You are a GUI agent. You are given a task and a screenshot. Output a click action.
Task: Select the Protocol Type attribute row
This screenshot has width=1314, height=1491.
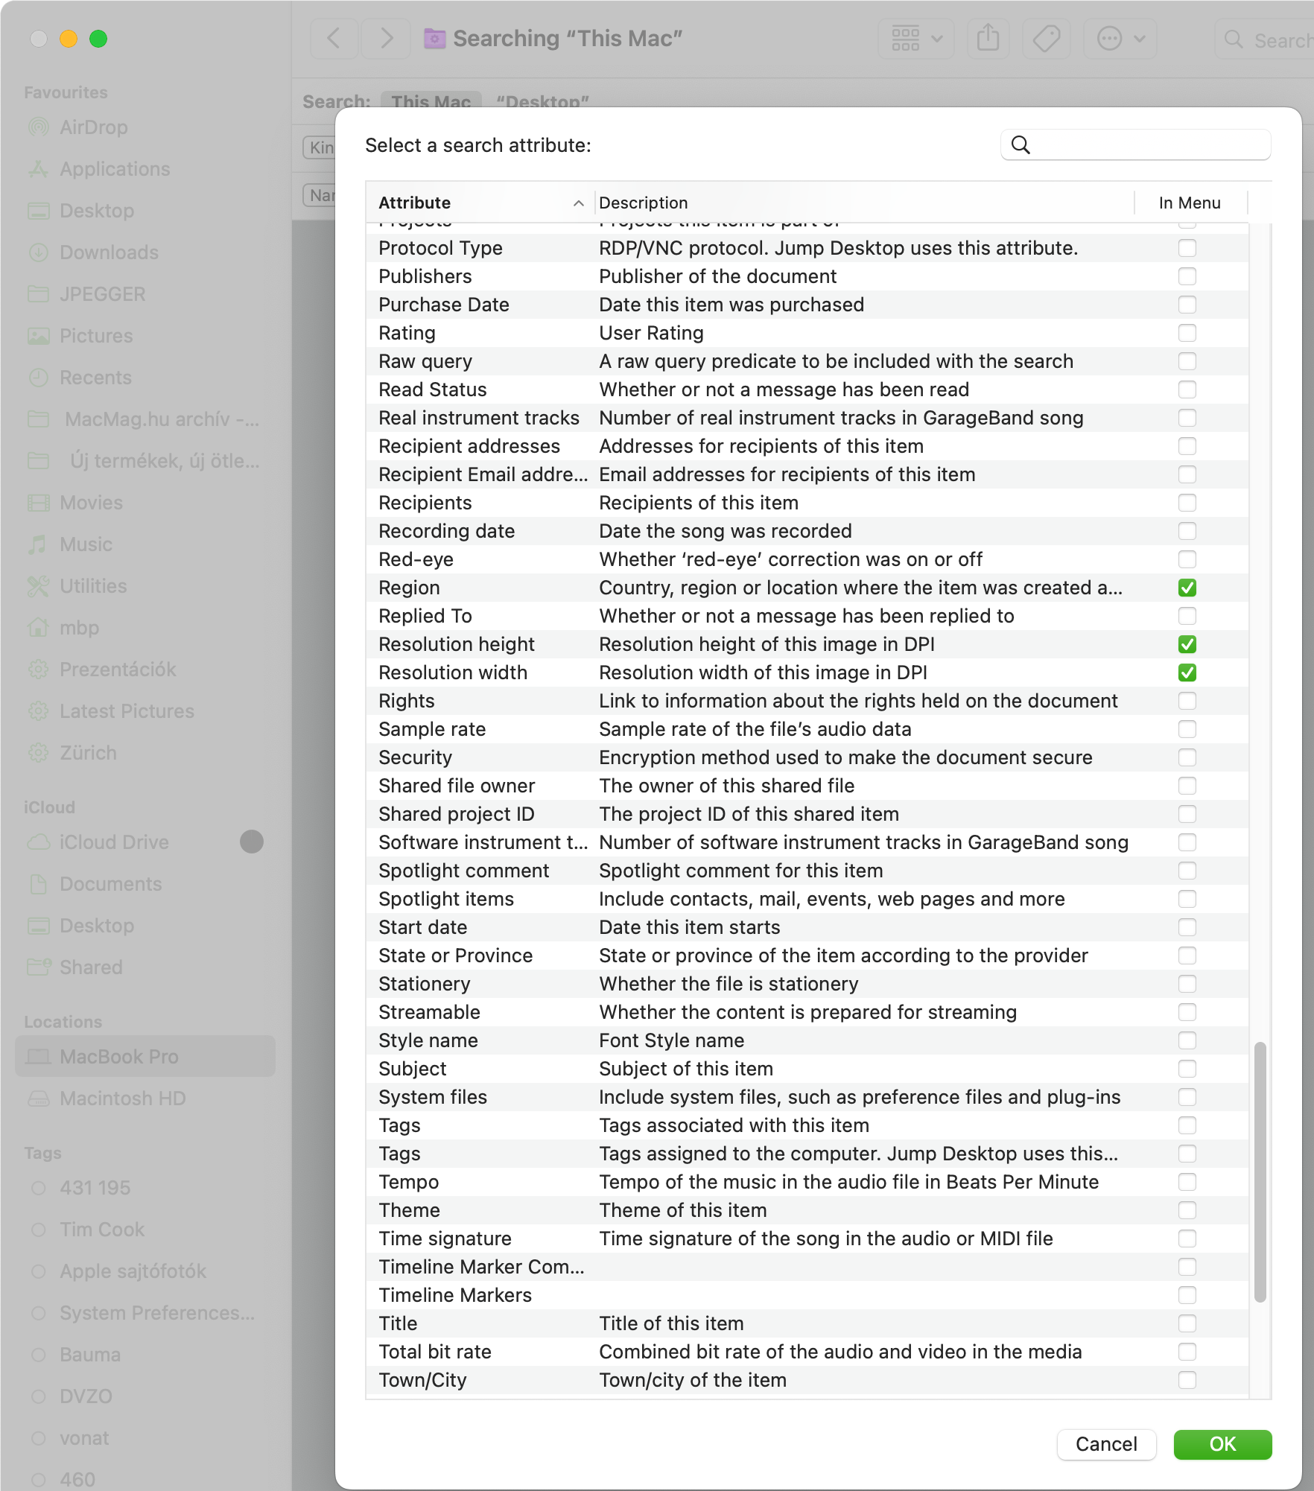[x=807, y=248]
